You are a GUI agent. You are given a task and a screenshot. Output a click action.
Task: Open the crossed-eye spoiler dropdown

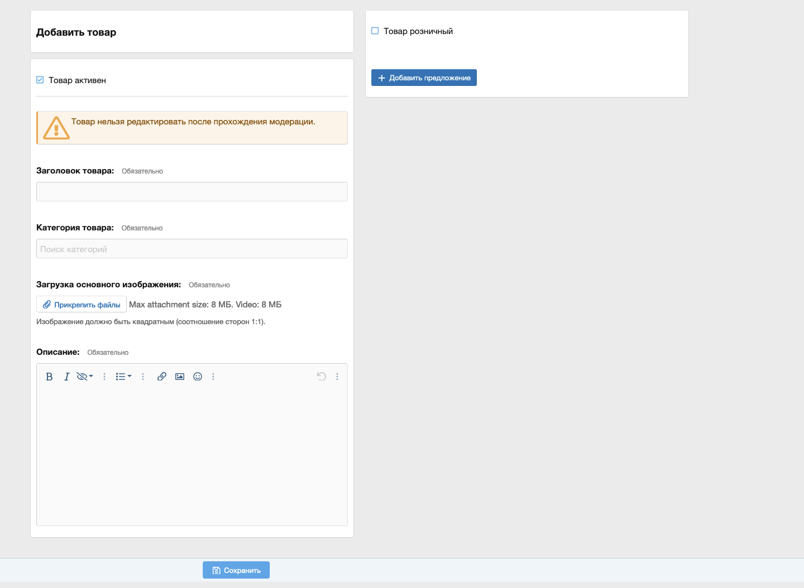85,377
